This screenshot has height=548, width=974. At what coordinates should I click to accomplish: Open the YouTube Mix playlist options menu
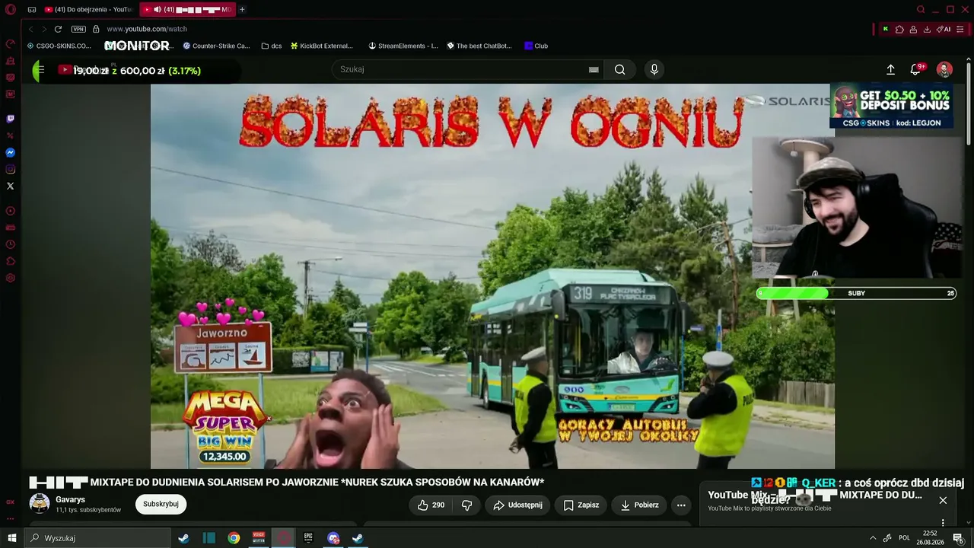pyautogui.click(x=943, y=523)
